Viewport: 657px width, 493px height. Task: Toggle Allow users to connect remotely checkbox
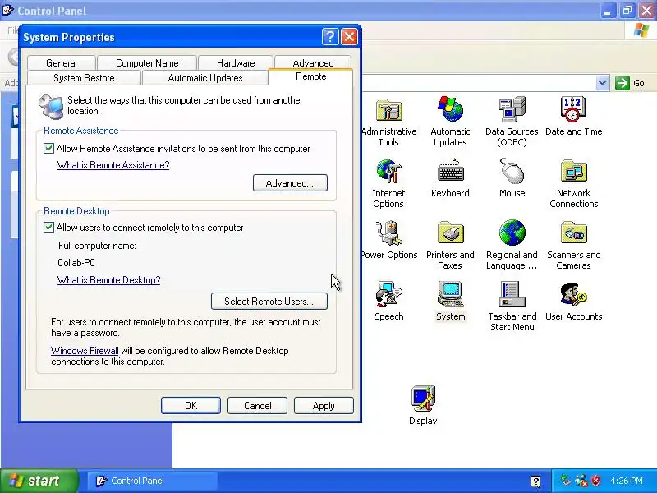48,228
